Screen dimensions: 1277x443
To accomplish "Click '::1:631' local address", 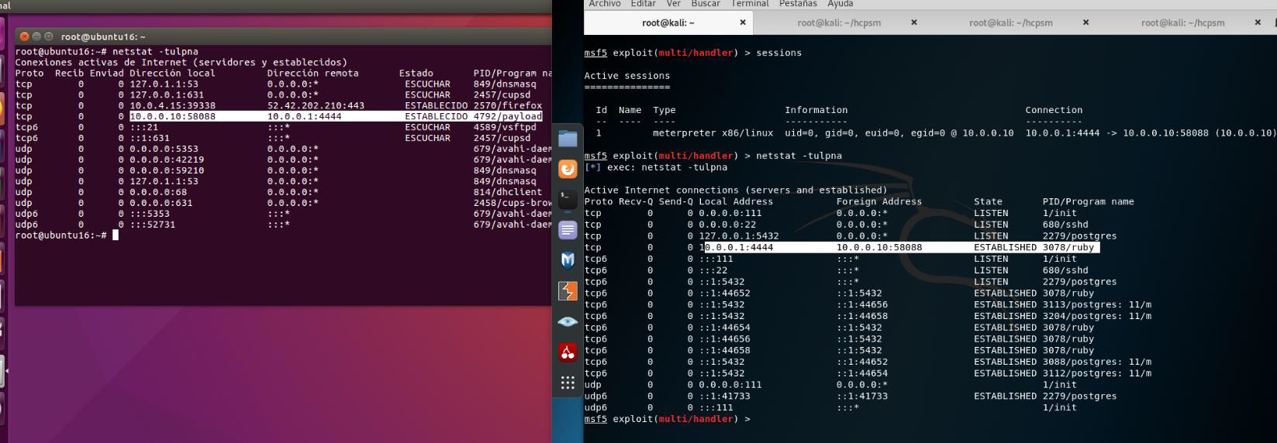I will pos(150,138).
